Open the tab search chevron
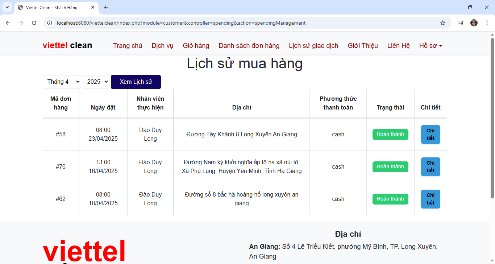Screen dimensions: 495x264 pos(7,7)
